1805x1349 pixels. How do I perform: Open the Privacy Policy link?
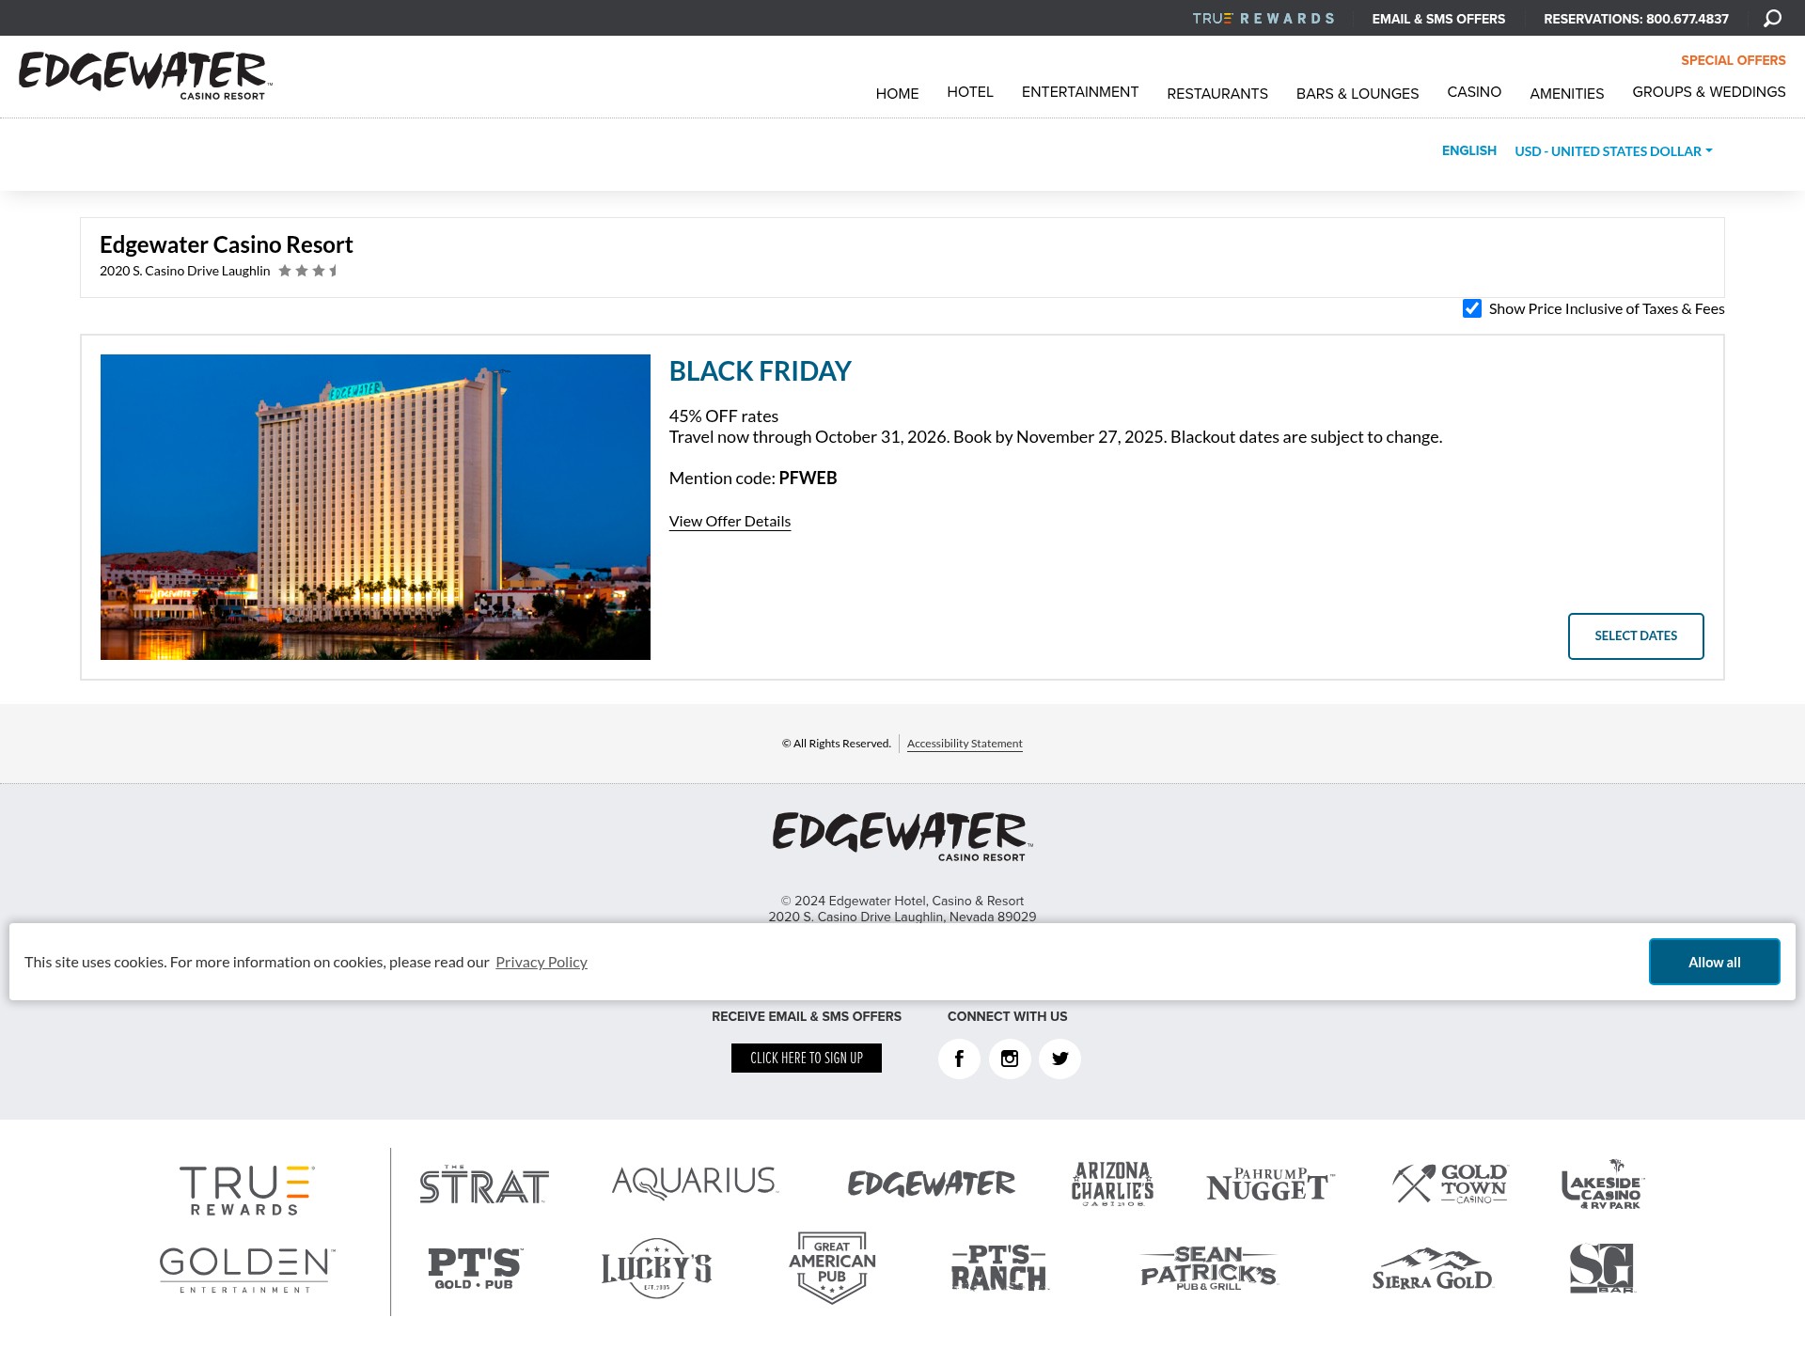pos(541,963)
